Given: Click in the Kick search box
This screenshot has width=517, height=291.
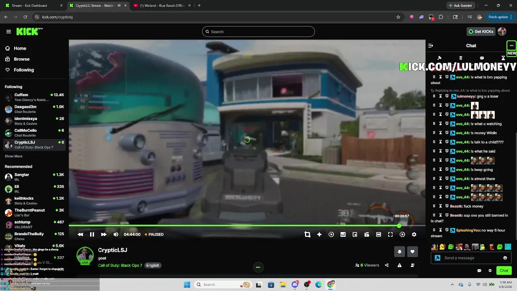Looking at the screenshot, I should pos(258,32).
